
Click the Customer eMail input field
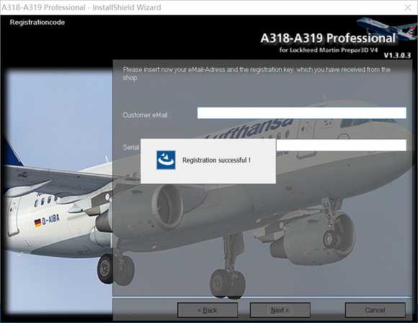(302, 112)
